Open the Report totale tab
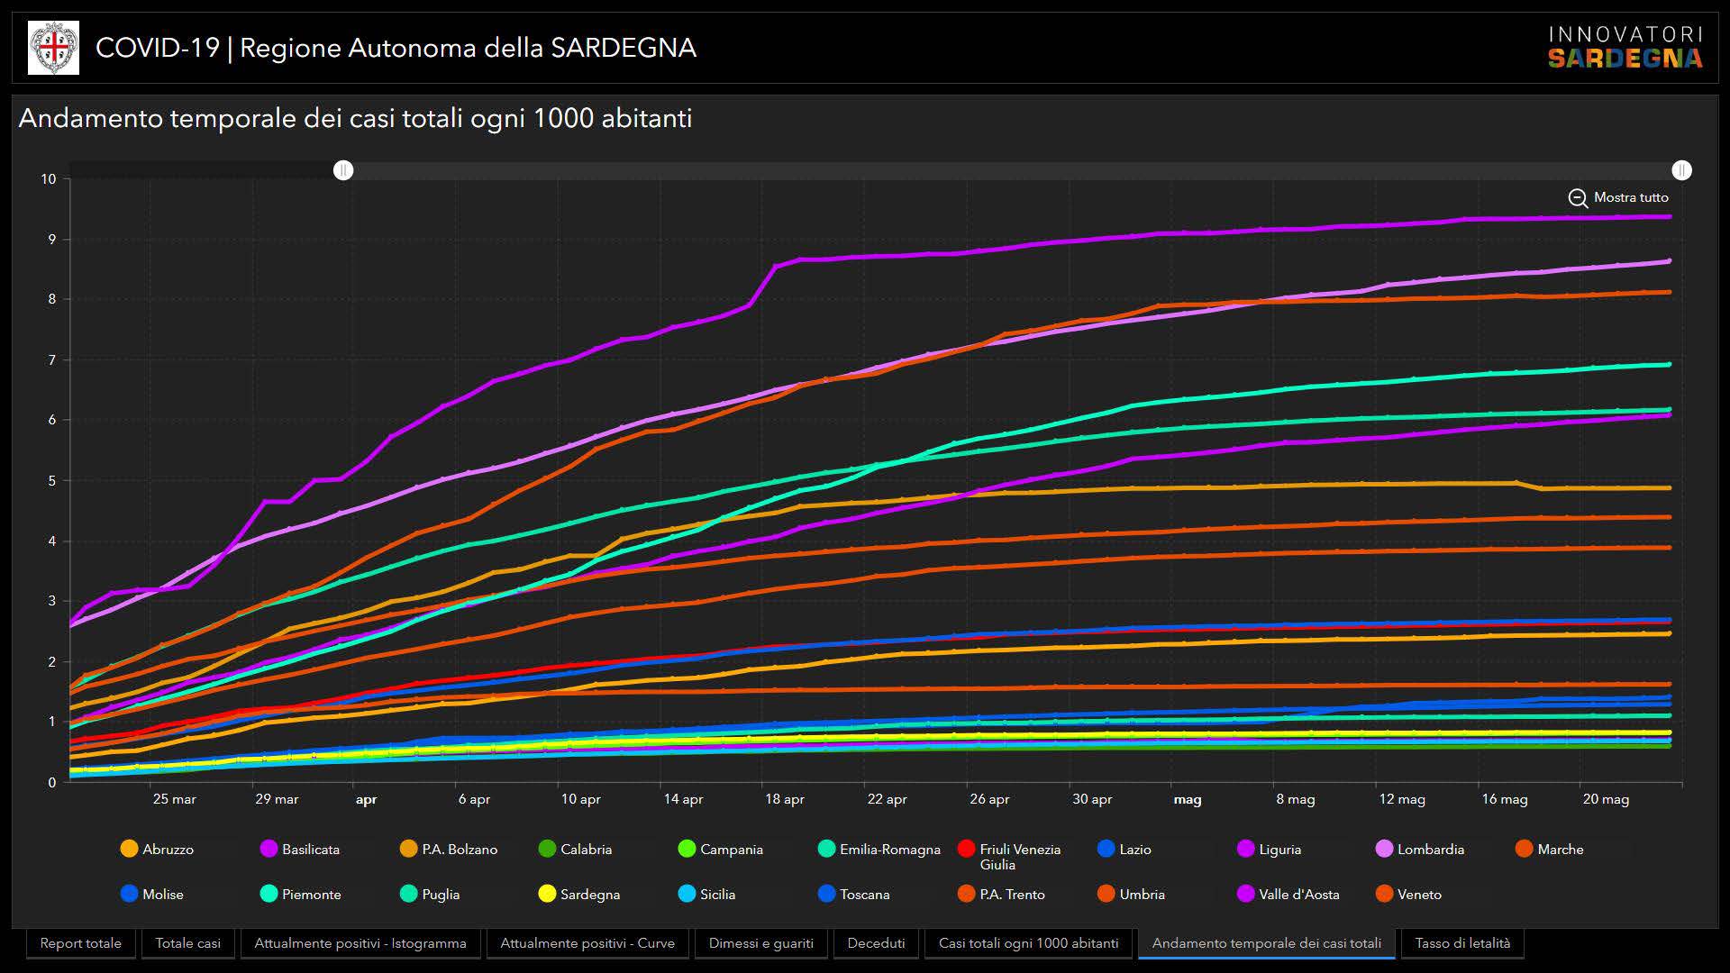The image size is (1730, 973). pyautogui.click(x=80, y=943)
